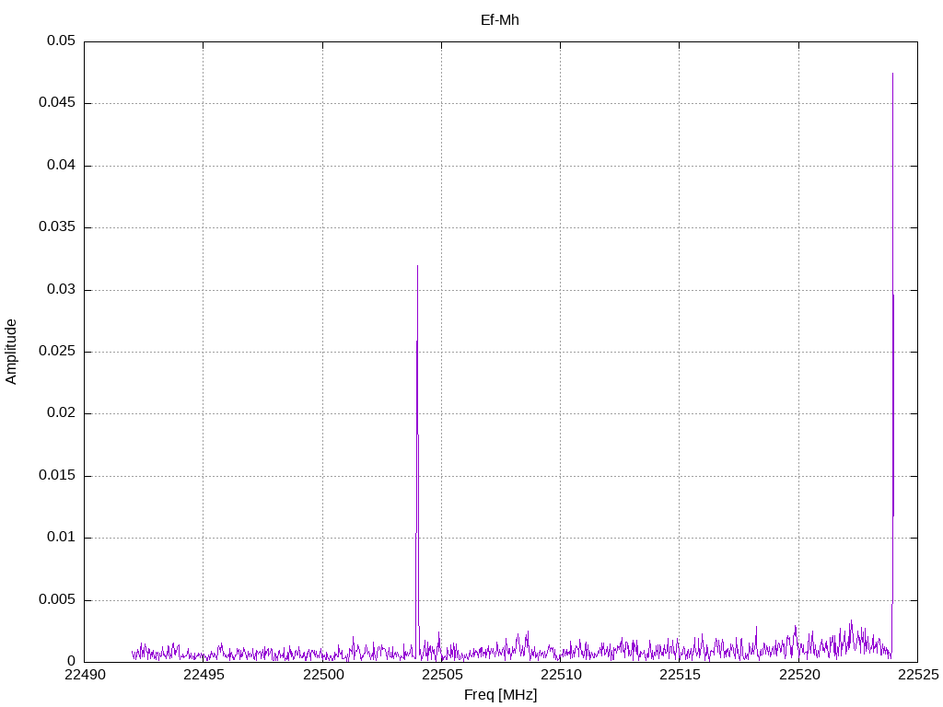Click the 0.045 y-axis tick label
The height and width of the screenshot is (707, 943).
tap(57, 103)
